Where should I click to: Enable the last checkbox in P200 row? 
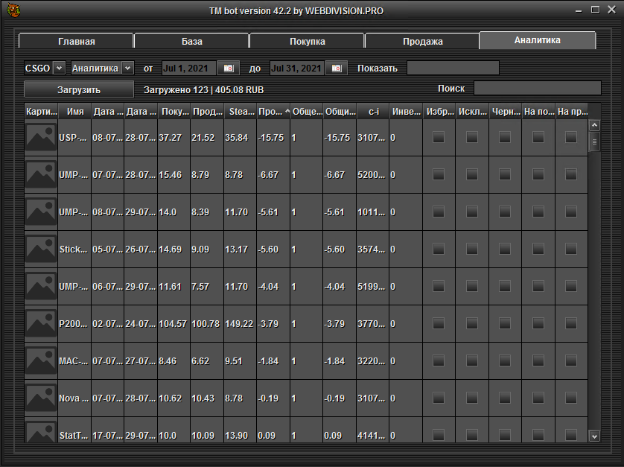pyautogui.click(x=571, y=323)
